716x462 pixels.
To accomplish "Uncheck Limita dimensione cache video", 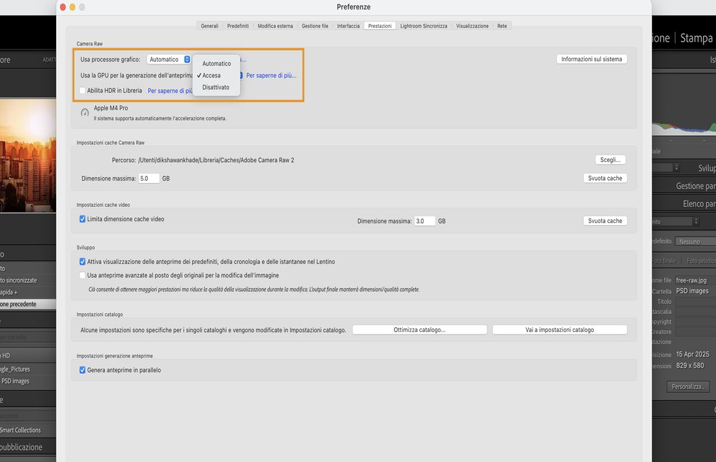I will [82, 218].
